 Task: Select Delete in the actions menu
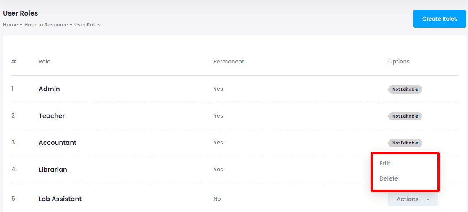[x=389, y=178]
